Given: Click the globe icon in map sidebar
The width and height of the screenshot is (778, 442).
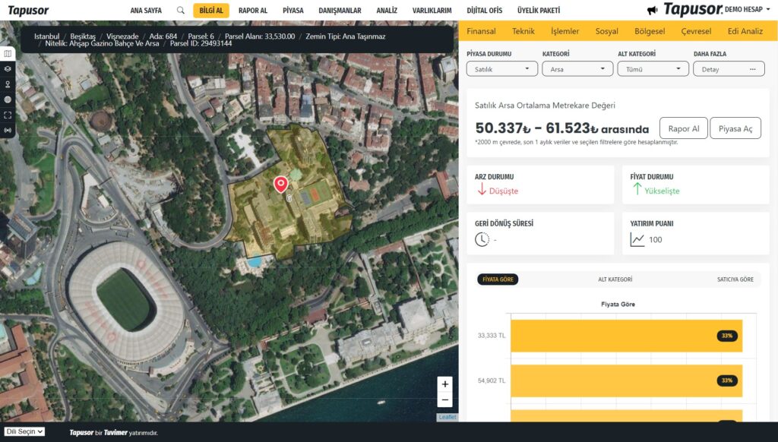Looking at the screenshot, I should pyautogui.click(x=8, y=99).
